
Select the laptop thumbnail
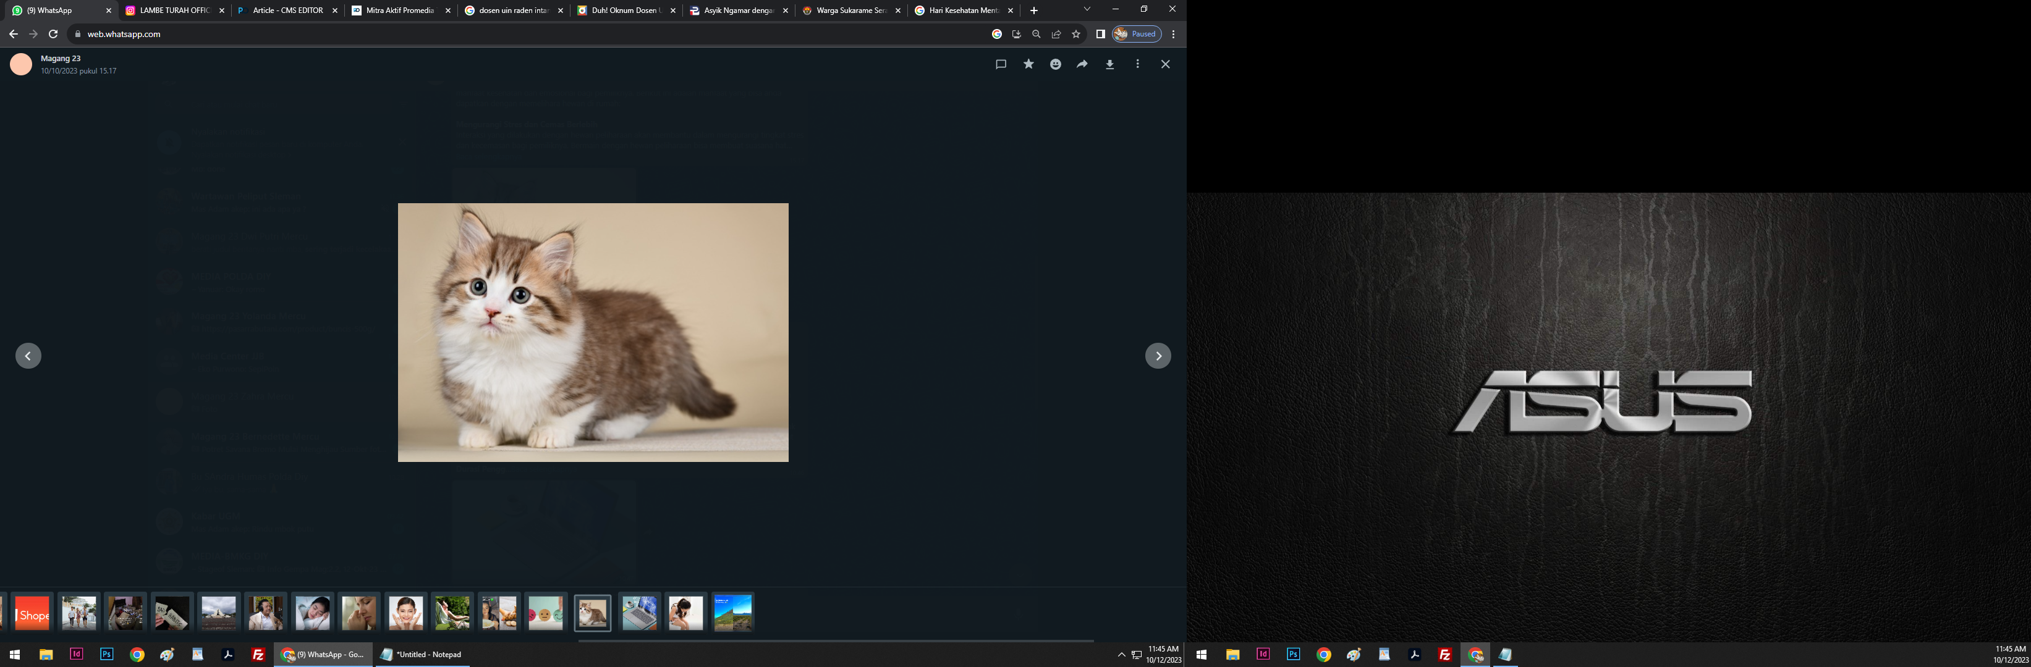point(638,613)
